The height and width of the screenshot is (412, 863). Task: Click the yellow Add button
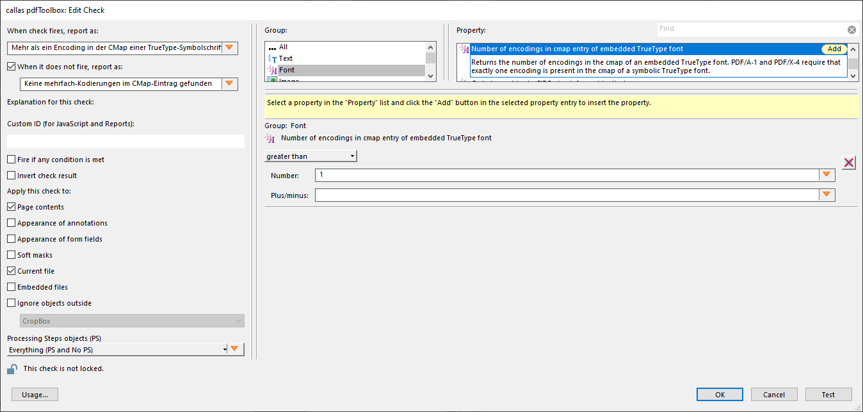[834, 49]
